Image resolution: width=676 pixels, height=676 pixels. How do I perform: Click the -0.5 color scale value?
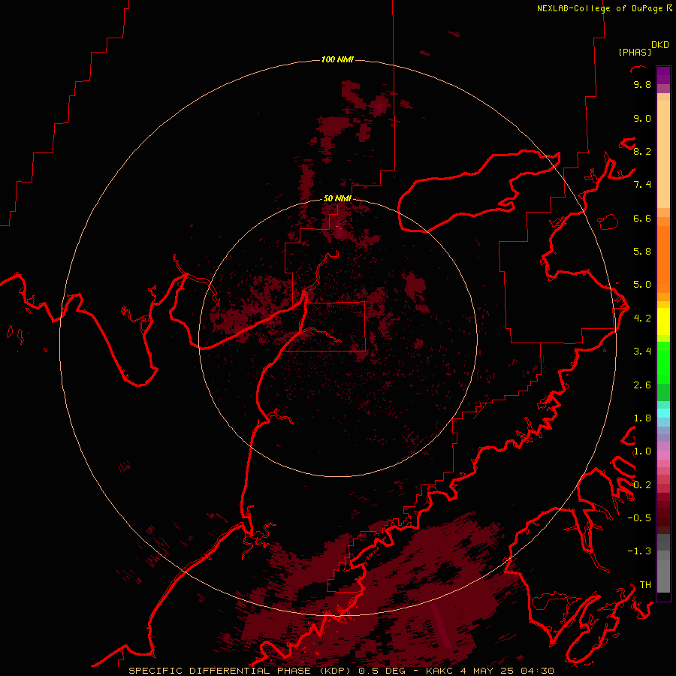(639, 518)
